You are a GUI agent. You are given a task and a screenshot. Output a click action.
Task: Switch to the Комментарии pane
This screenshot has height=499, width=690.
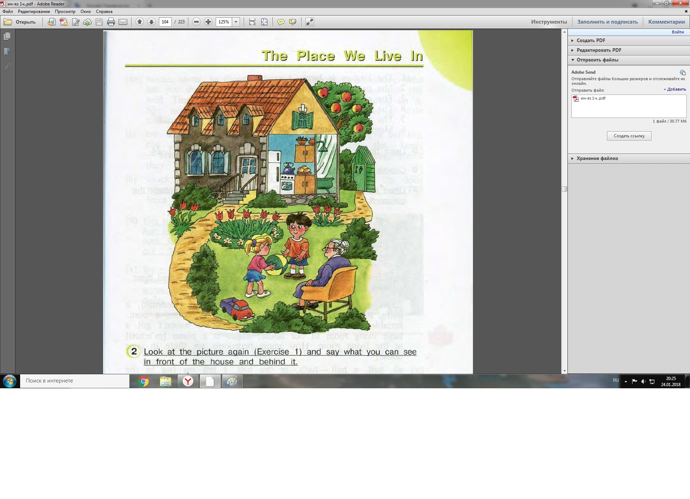click(666, 22)
